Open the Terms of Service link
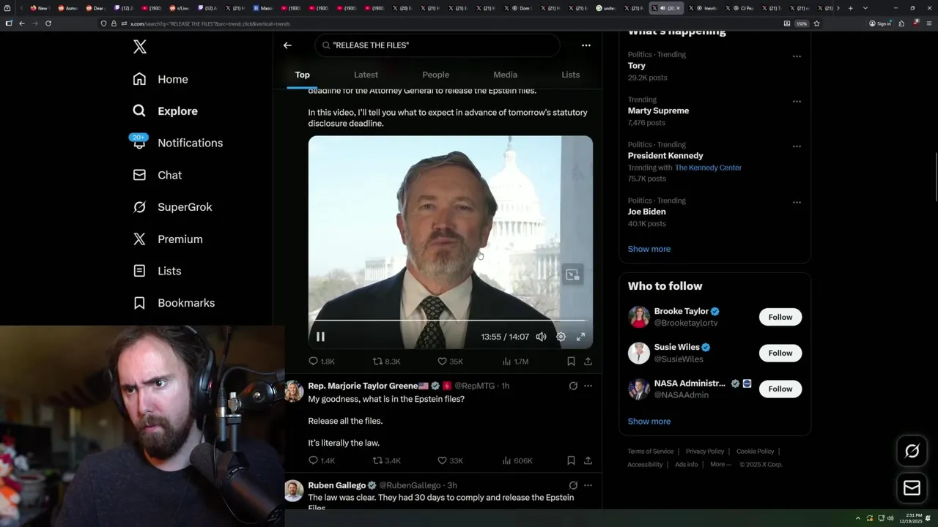 tap(650, 452)
